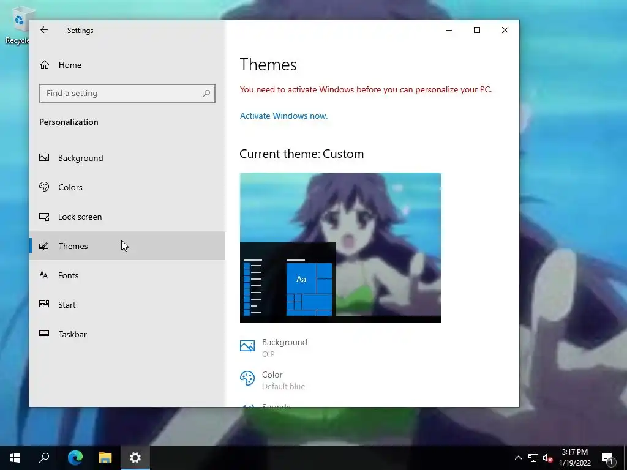Open Fonts settings page

click(127, 275)
